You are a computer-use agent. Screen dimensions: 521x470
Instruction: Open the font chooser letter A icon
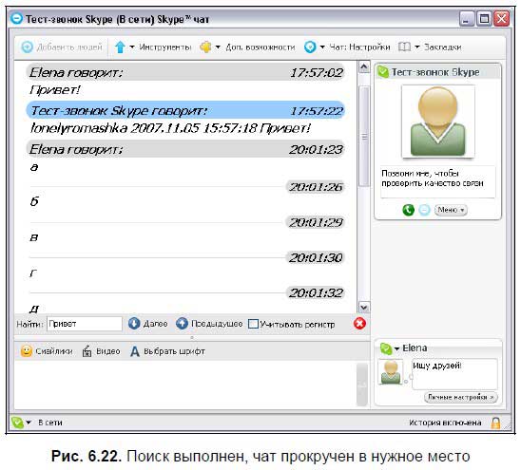click(135, 351)
